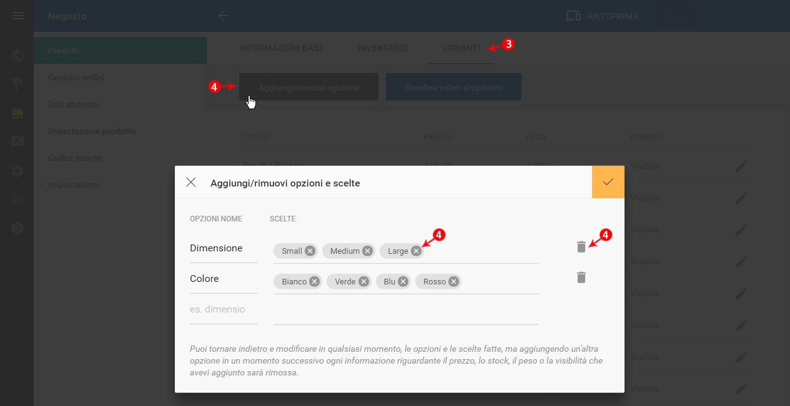Select the Varianti tab
This screenshot has width=790, height=406.
[x=461, y=48]
